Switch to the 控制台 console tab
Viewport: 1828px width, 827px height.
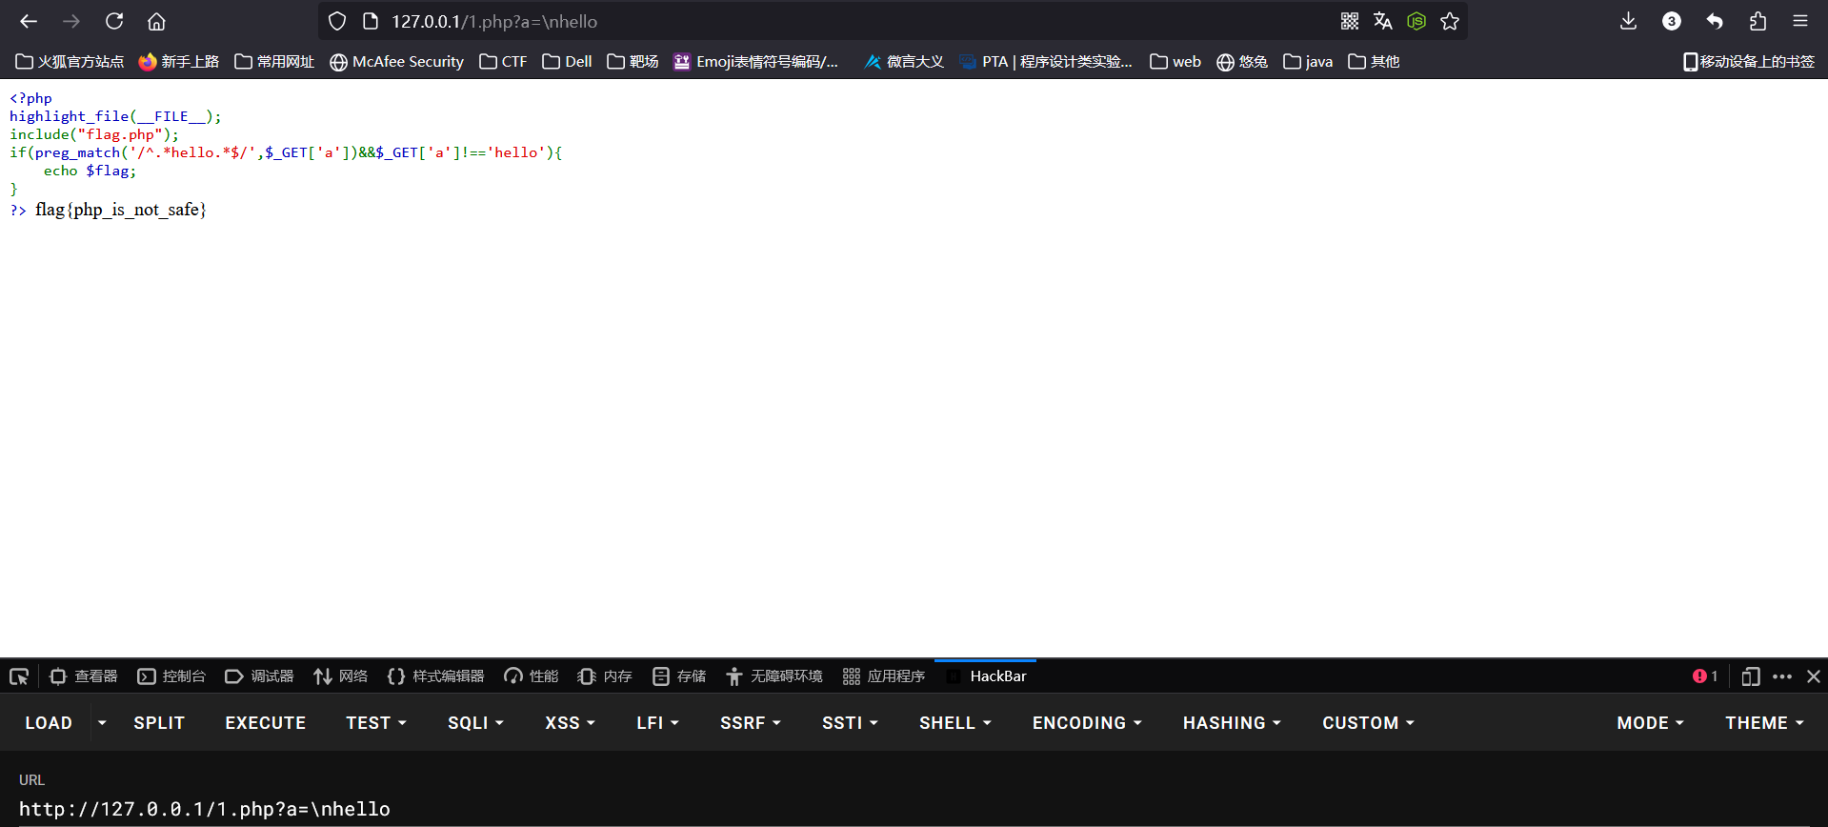[x=172, y=676]
